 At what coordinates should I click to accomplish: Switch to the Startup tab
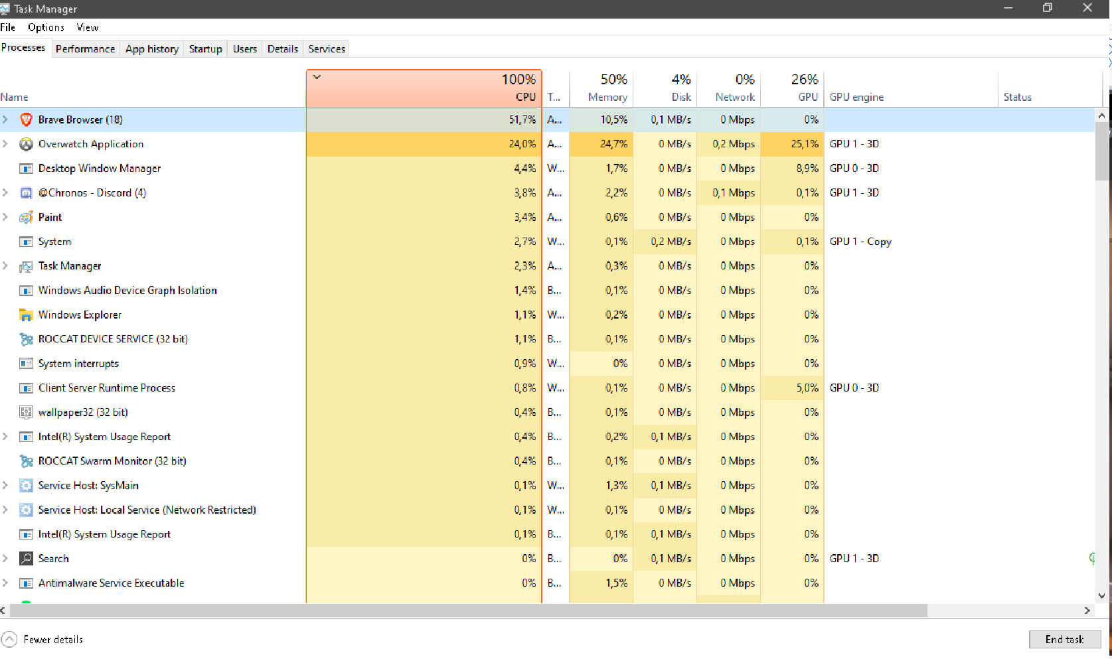click(x=205, y=49)
